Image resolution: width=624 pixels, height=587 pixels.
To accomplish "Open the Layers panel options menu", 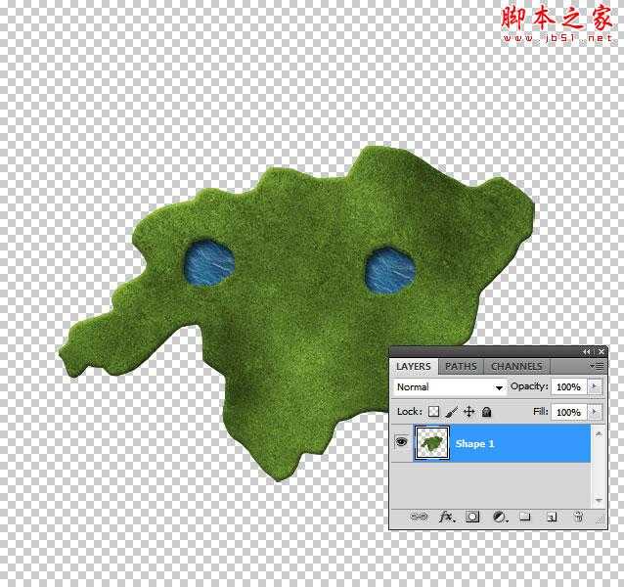I will pyautogui.click(x=597, y=366).
